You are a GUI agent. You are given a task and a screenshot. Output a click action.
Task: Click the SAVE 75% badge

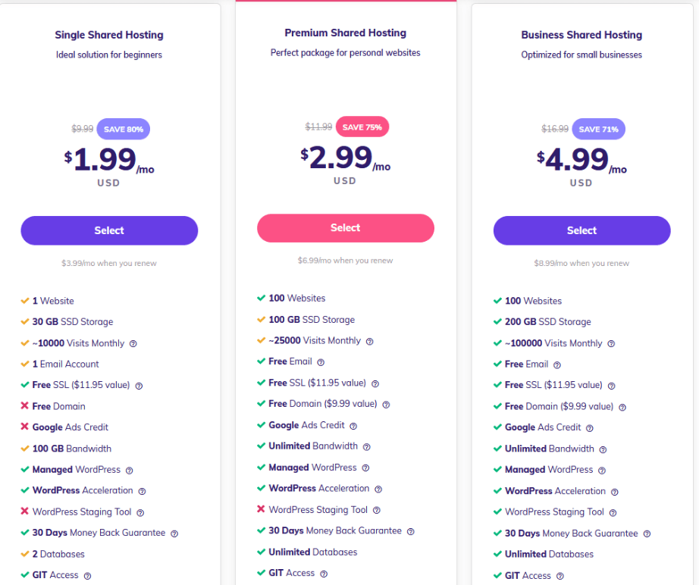coord(362,127)
